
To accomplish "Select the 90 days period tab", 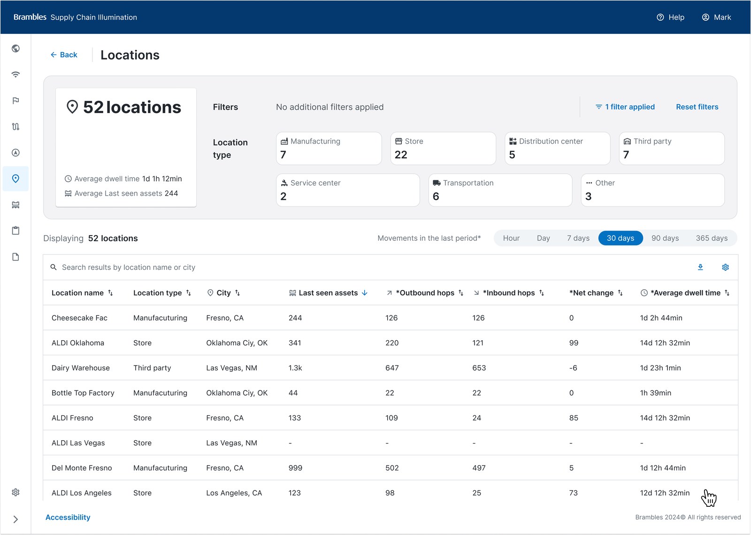I will pos(665,238).
